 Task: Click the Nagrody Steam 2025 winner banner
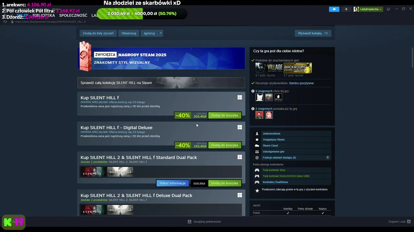point(161,58)
